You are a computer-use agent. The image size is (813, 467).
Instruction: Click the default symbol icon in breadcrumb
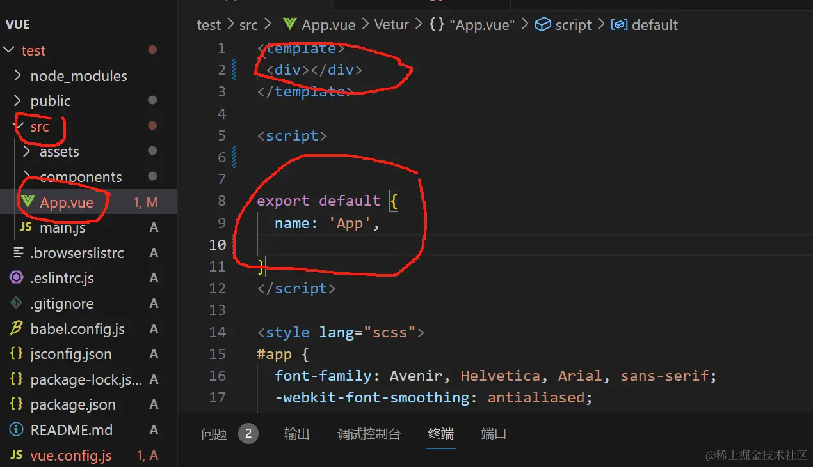pos(619,25)
